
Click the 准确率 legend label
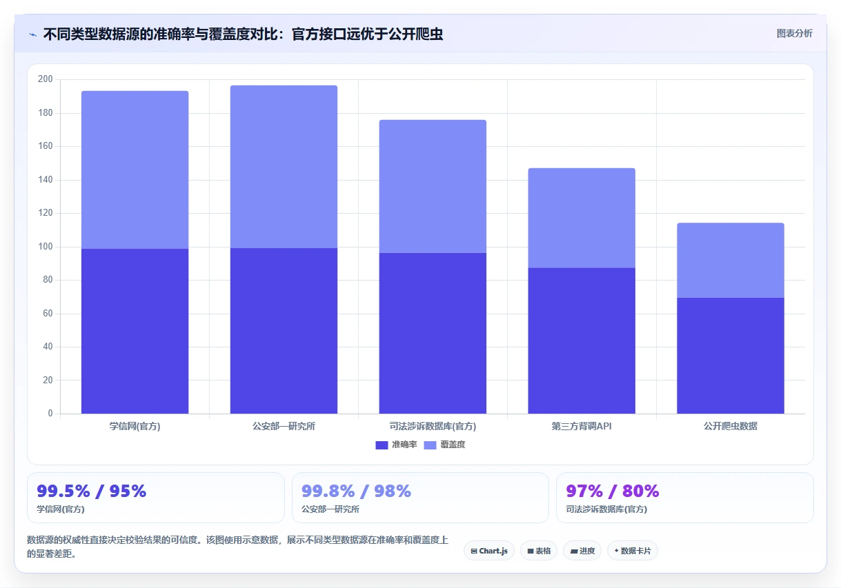404,445
